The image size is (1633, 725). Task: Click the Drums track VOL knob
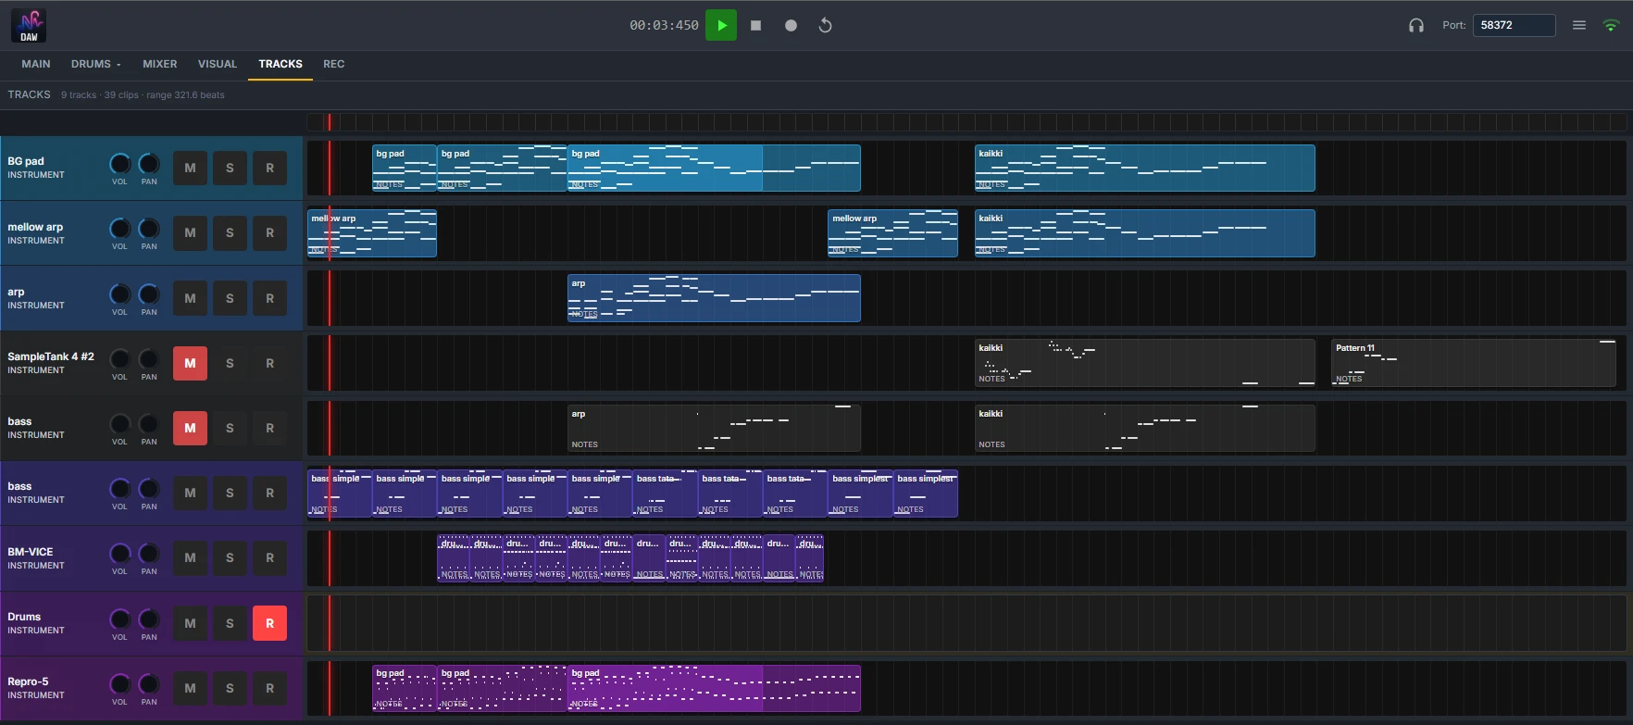[x=120, y=619]
